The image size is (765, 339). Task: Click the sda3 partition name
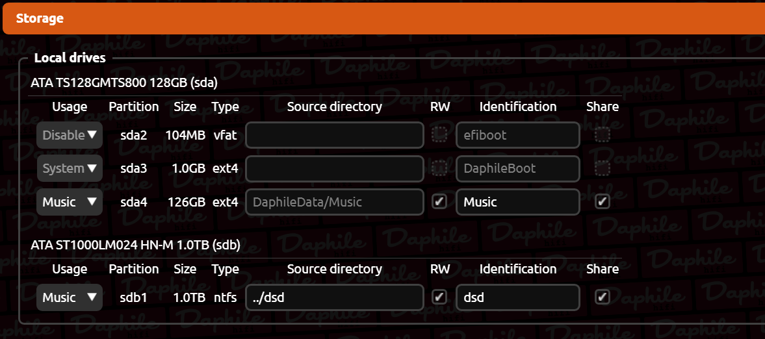click(x=134, y=168)
